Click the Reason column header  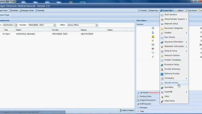(93, 30)
